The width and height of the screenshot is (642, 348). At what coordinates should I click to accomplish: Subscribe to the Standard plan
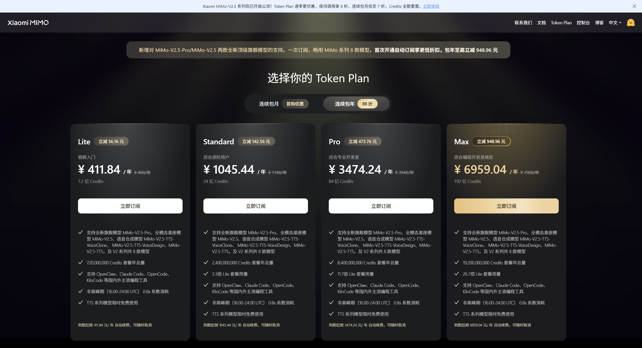tap(256, 206)
